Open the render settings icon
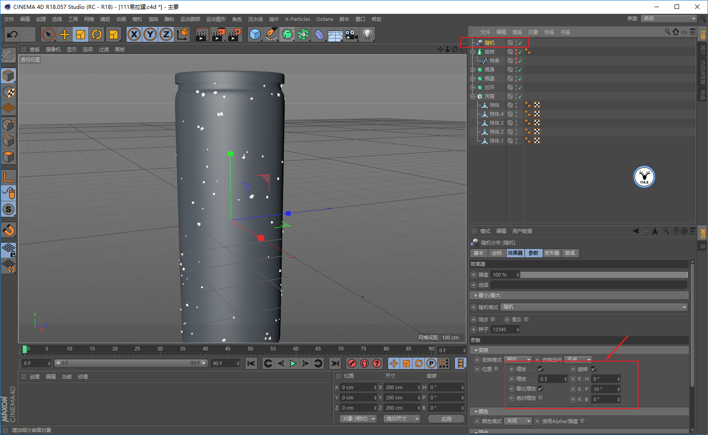708x435 pixels. (x=235, y=34)
